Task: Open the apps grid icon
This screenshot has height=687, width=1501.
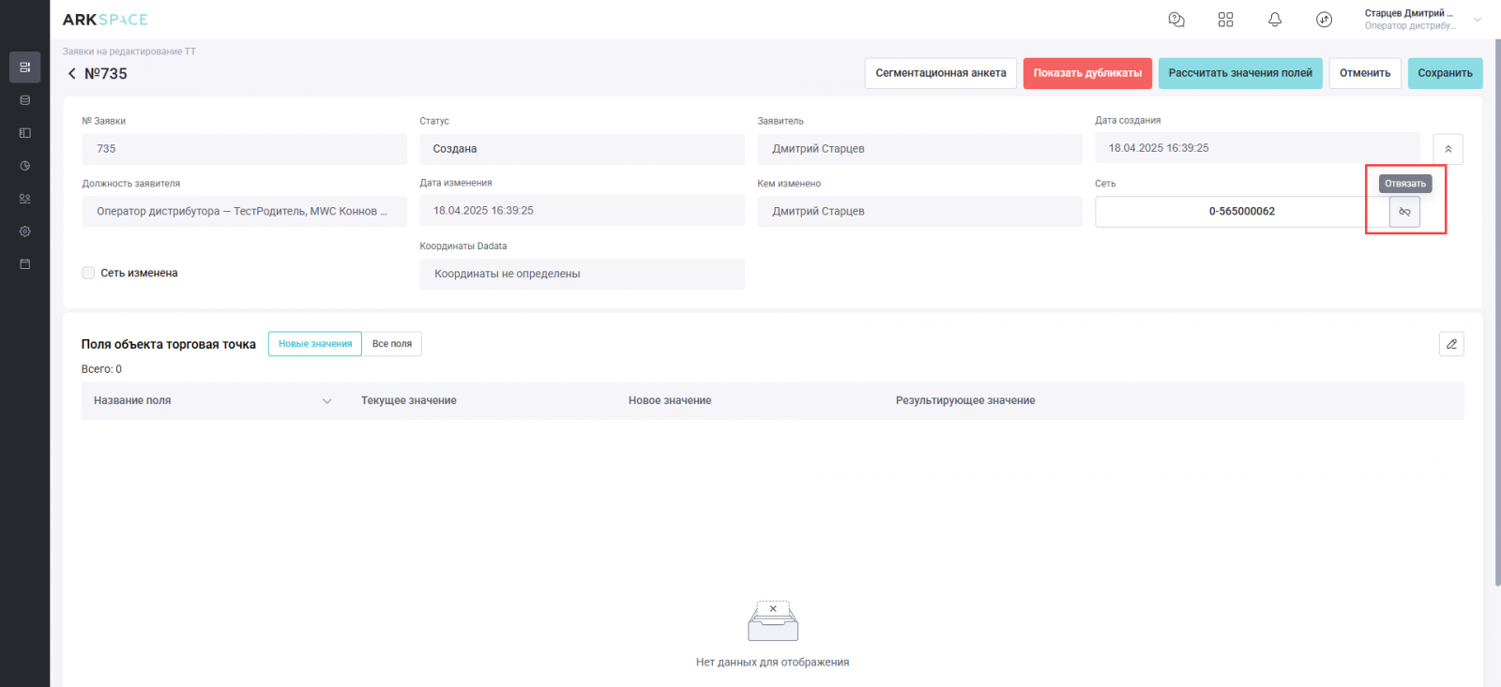Action: pos(1225,20)
